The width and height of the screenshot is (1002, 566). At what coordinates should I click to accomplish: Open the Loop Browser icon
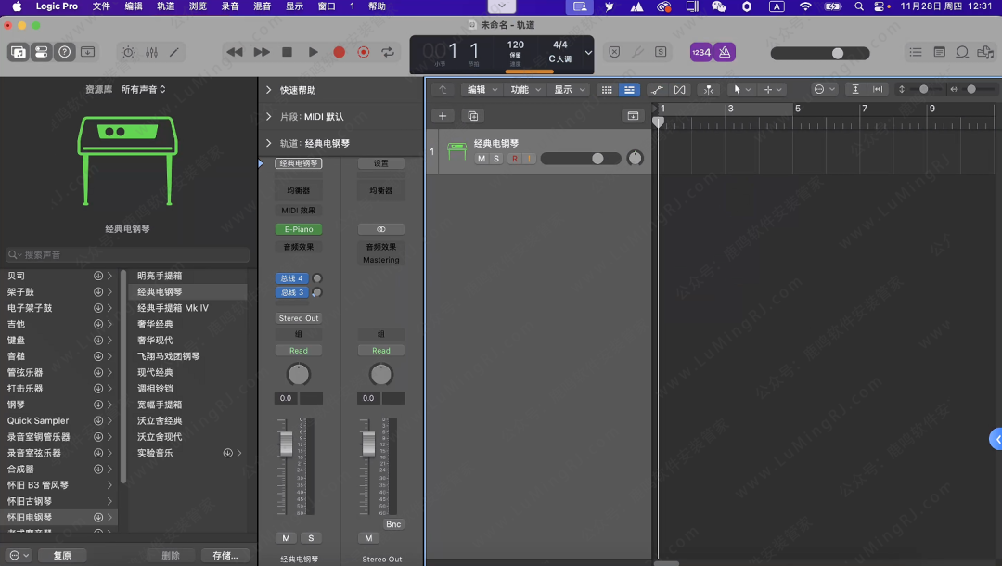click(x=962, y=52)
